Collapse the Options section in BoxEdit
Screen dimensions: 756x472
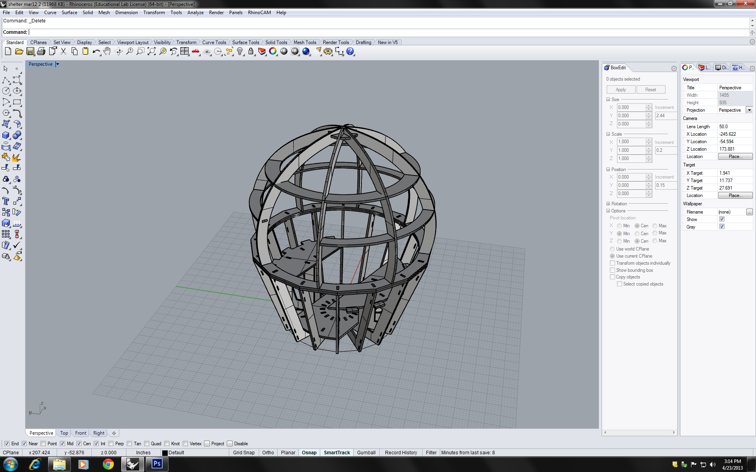click(x=608, y=211)
